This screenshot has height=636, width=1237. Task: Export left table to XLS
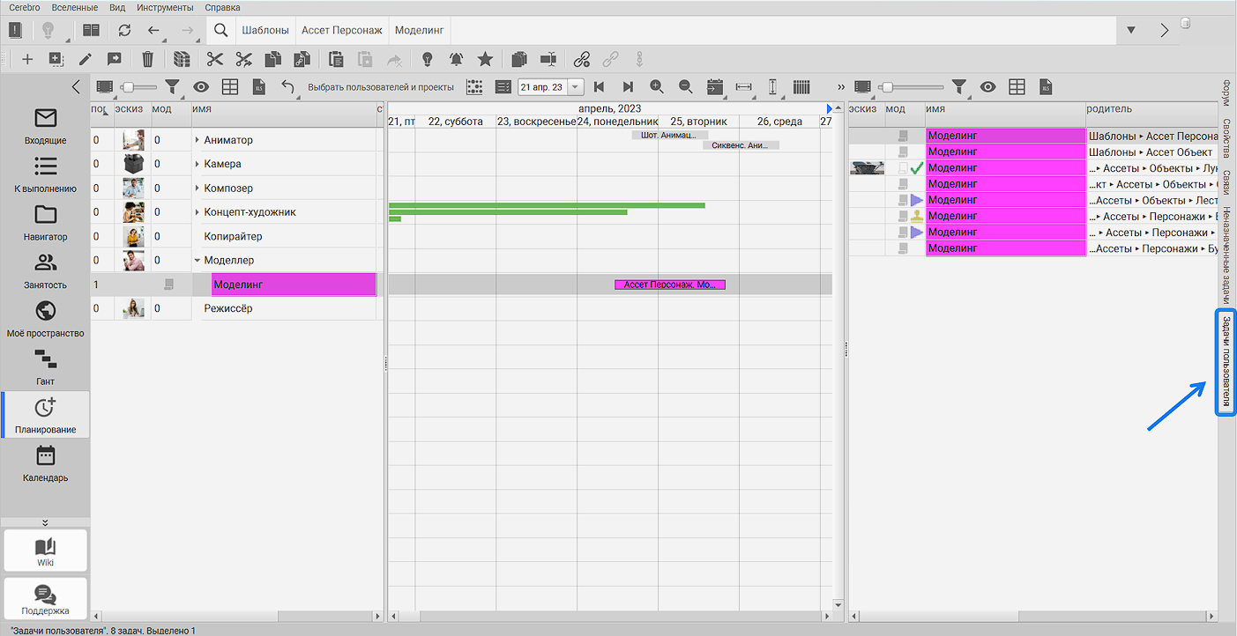click(259, 87)
